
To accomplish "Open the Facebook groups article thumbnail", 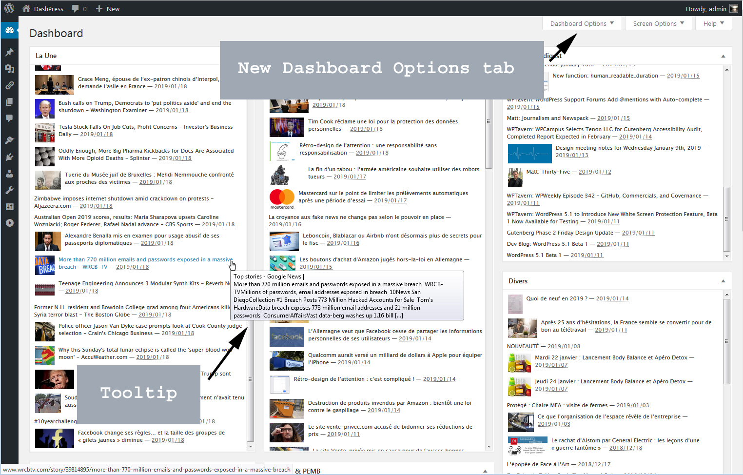I will click(55, 438).
